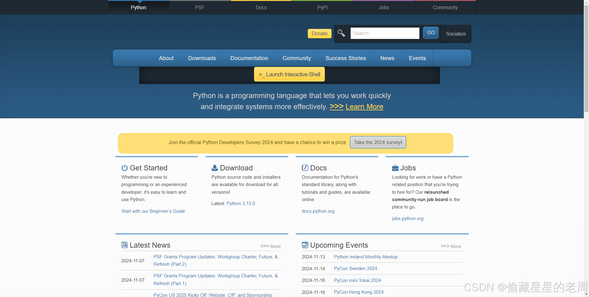Image resolution: width=589 pixels, height=297 pixels.
Task: Click the briefcase icon beside Jobs
Action: (x=395, y=168)
